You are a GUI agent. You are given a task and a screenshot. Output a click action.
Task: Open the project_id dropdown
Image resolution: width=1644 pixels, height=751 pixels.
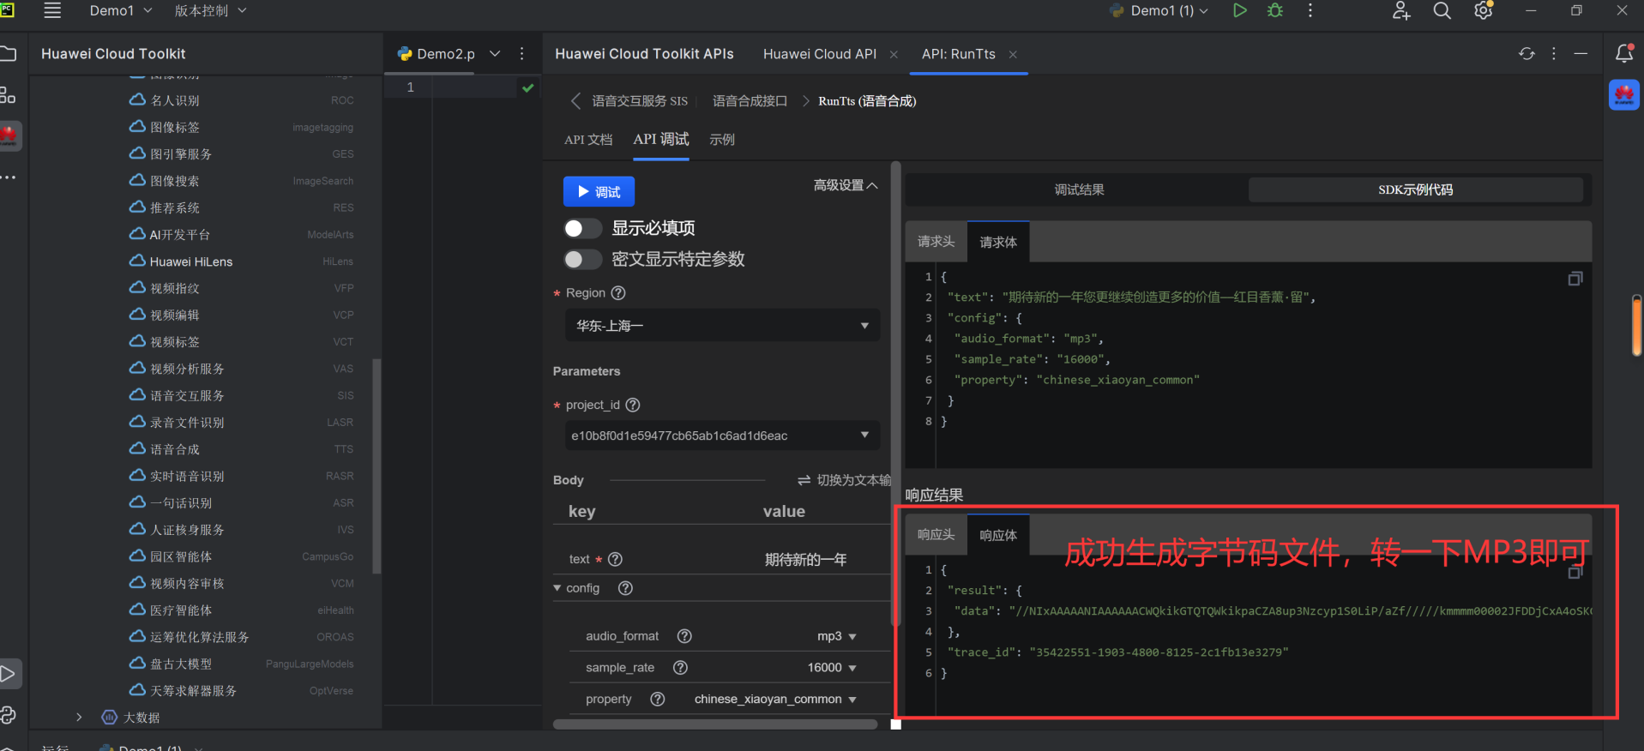point(722,436)
